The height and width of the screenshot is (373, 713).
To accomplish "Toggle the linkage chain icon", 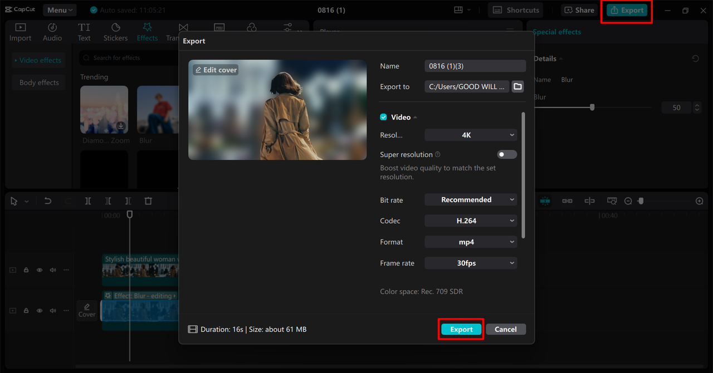I will [x=567, y=201].
